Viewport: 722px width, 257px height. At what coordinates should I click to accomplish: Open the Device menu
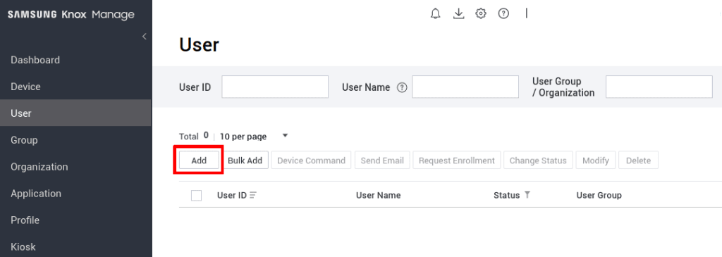(x=75, y=87)
